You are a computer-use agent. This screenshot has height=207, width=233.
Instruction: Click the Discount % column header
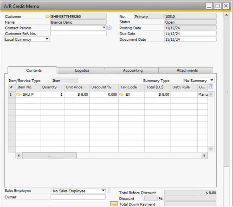104,87
